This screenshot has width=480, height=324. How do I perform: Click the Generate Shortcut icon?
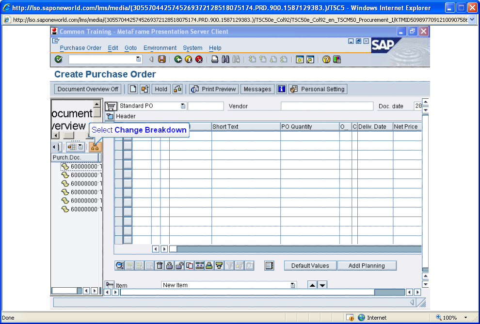point(310,59)
